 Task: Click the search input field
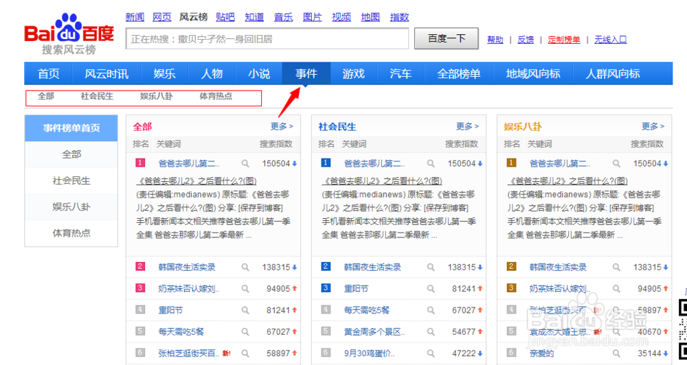267,39
